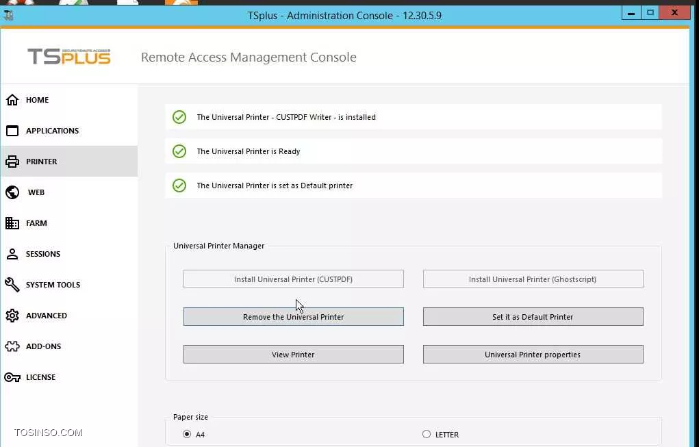
Task: Click green check icon beside CUSTPDF Writer installed
Action: (x=179, y=117)
